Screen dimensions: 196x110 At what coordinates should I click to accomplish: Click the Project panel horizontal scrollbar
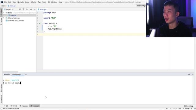click(10, 72)
